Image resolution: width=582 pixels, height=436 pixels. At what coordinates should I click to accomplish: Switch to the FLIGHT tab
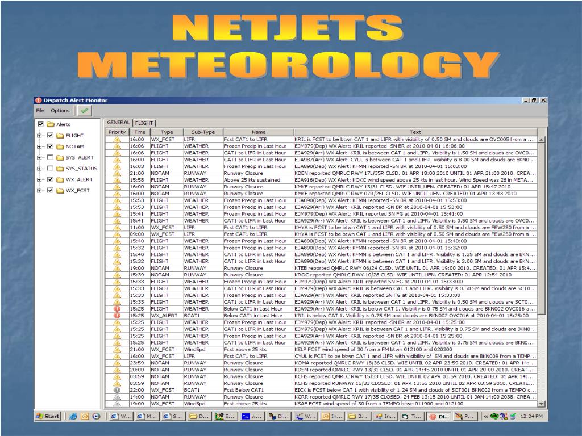[144, 123]
